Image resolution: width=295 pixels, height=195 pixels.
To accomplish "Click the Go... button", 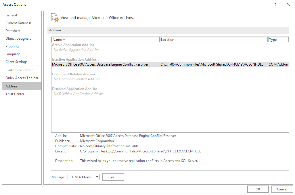I will coord(113,177).
